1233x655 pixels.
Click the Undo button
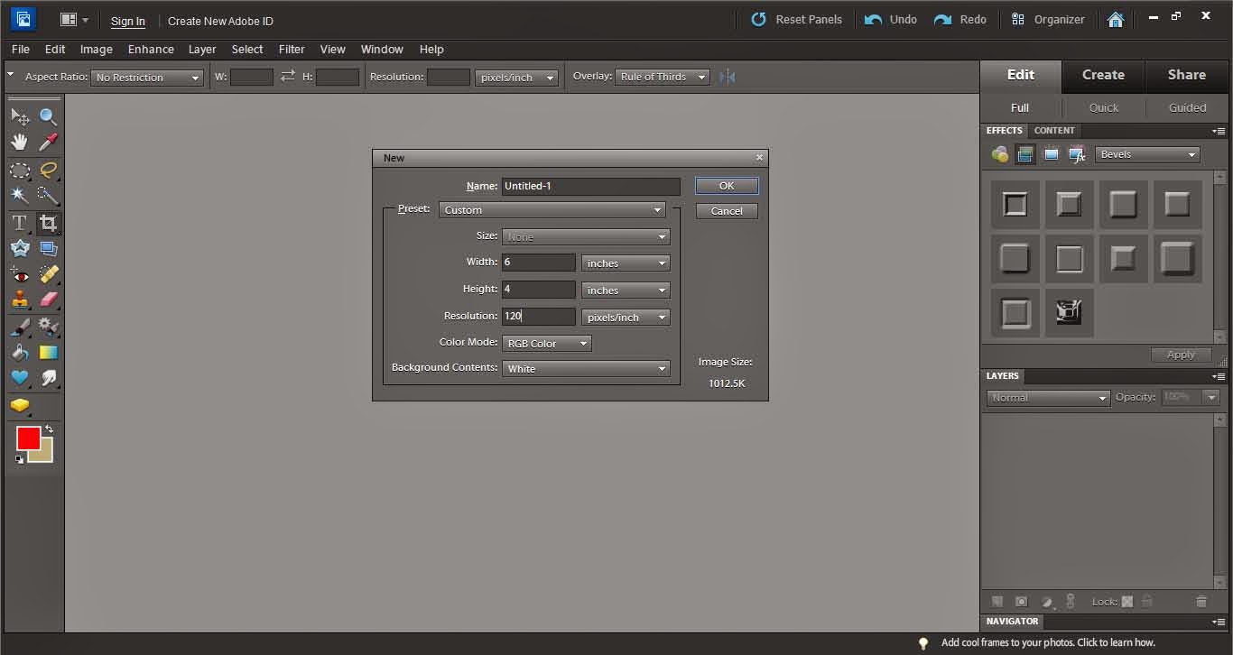890,19
